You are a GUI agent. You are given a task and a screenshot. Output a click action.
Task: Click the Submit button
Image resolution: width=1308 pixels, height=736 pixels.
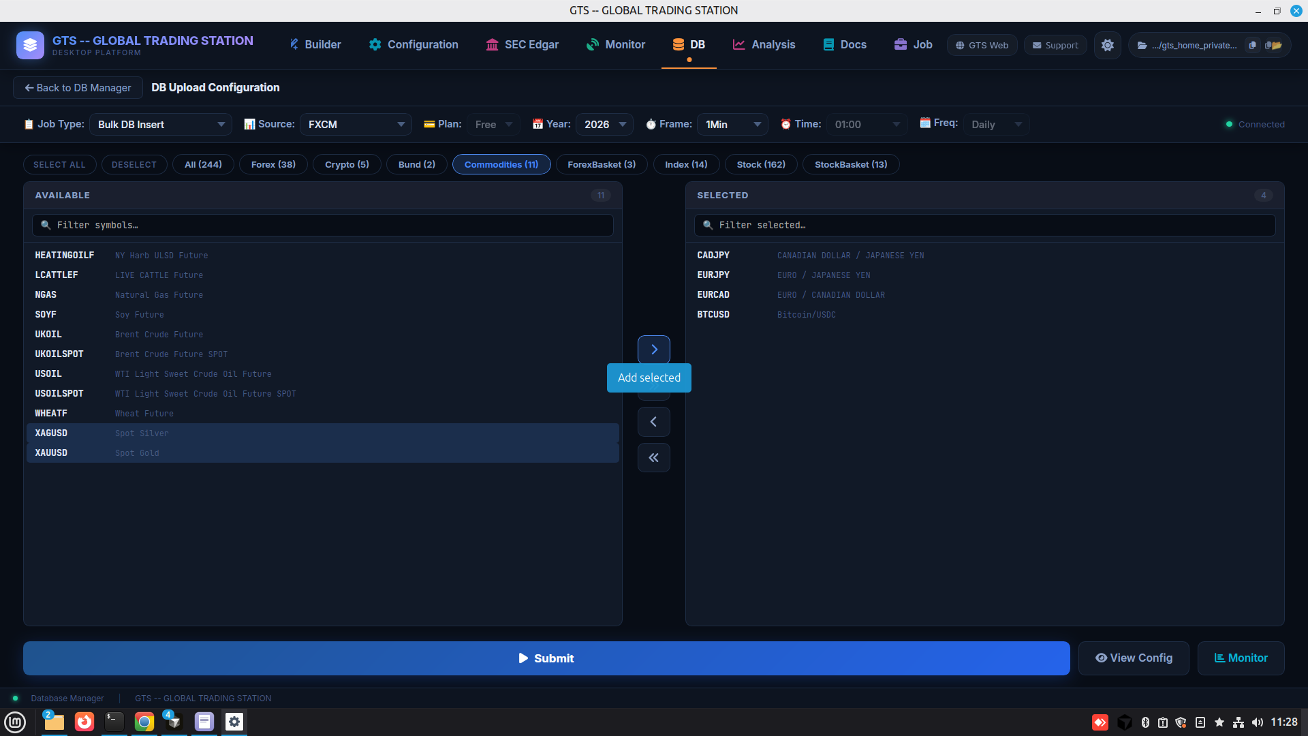546,658
